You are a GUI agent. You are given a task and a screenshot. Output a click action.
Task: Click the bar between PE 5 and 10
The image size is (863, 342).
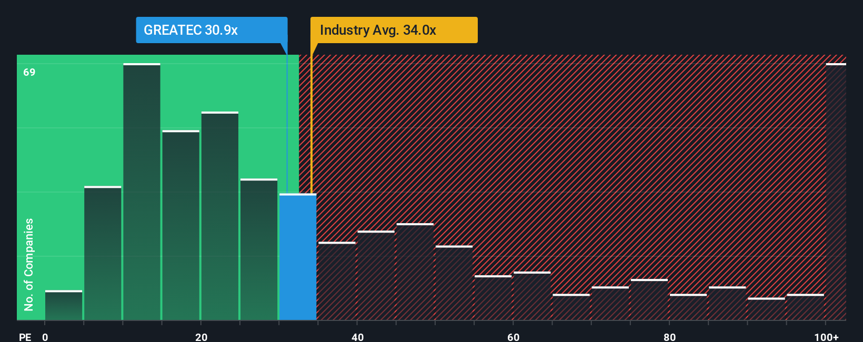coord(103,253)
